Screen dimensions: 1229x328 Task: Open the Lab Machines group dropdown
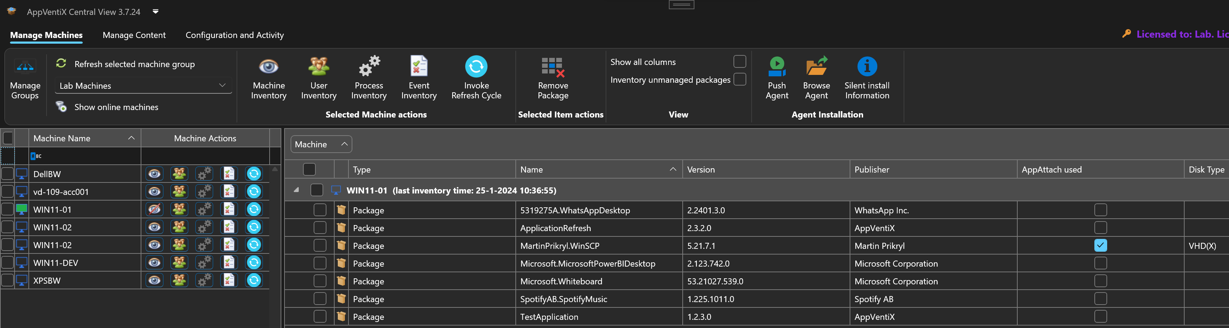(x=143, y=86)
